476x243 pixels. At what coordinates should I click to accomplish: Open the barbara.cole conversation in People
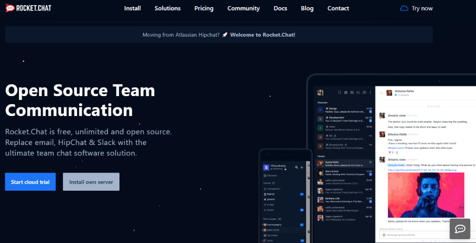click(x=345, y=200)
